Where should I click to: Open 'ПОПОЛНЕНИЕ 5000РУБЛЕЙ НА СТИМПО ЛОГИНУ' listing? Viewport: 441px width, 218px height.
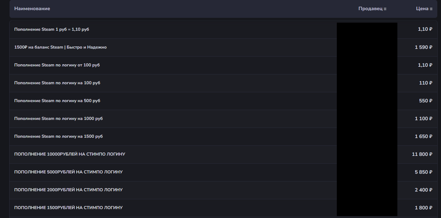click(x=69, y=172)
